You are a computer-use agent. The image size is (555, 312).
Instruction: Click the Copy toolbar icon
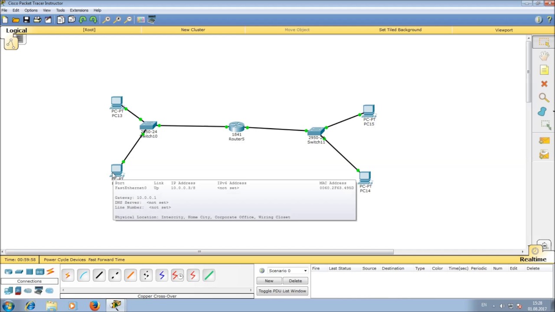(61, 19)
